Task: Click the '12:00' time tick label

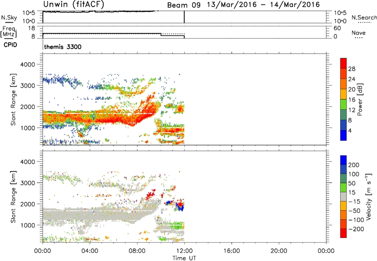Action: 184,251
